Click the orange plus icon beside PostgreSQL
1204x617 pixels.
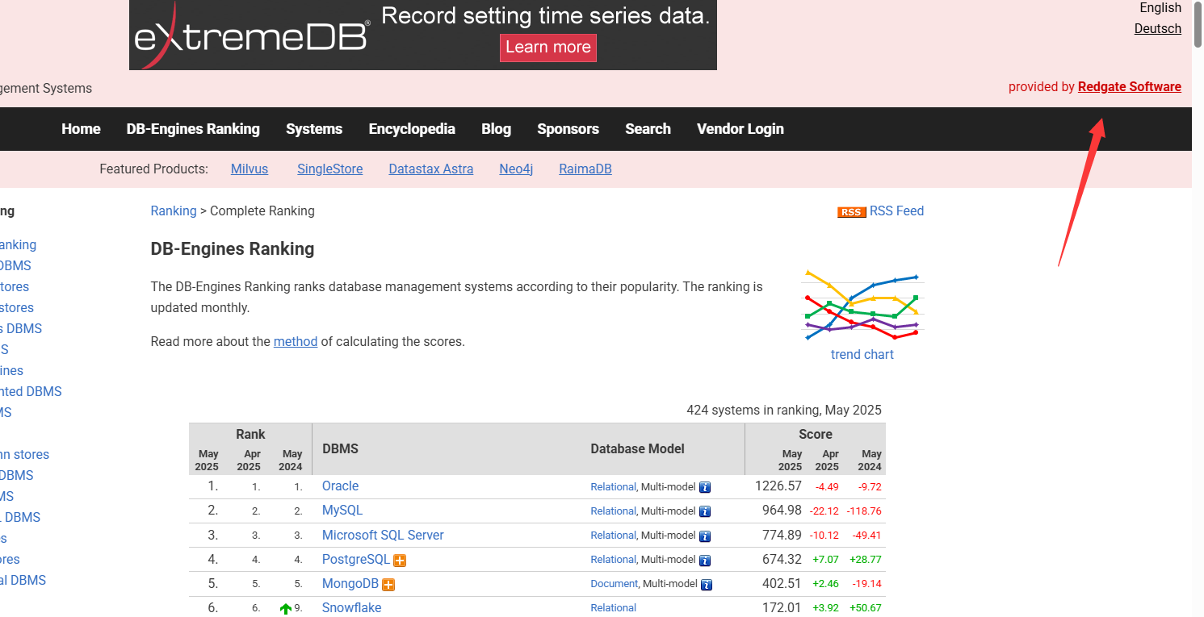tap(400, 560)
